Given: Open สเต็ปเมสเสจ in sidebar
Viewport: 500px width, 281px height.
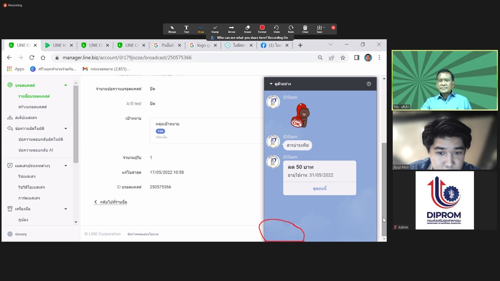Looking at the screenshot, I should tap(26, 118).
